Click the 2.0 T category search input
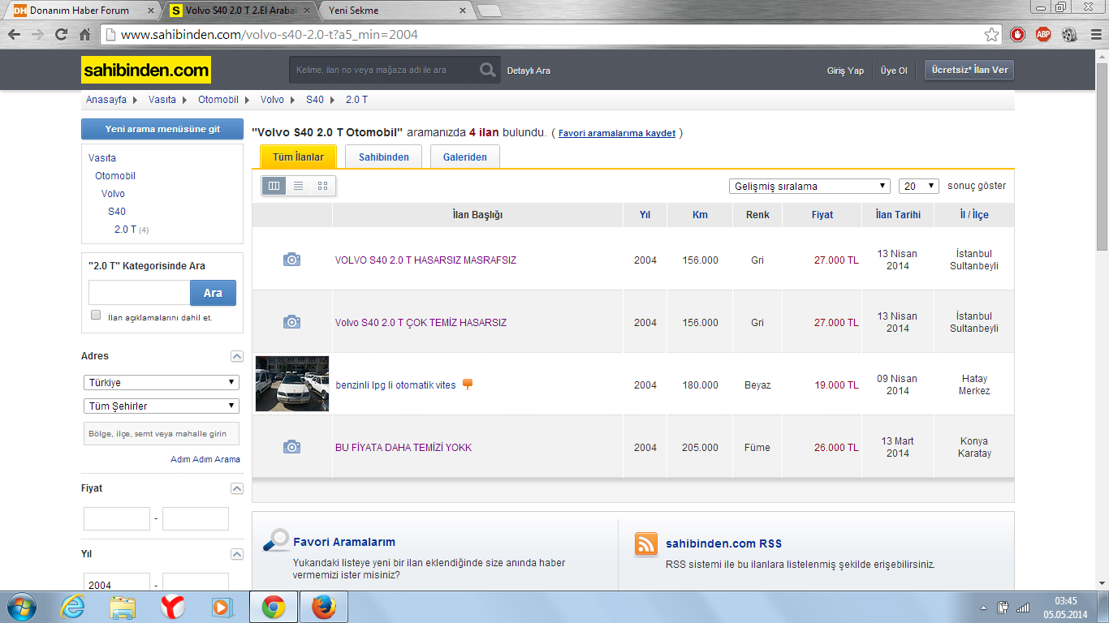The width and height of the screenshot is (1109, 623). pos(139,293)
